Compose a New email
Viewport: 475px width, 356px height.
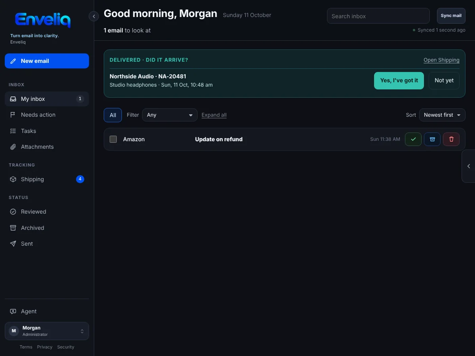click(47, 61)
